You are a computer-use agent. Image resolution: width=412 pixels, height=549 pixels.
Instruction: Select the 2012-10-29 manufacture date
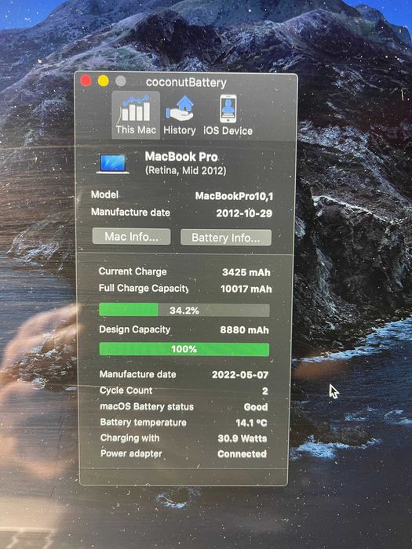(x=244, y=213)
